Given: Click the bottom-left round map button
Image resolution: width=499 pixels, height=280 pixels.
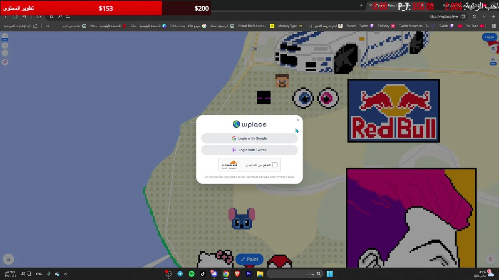Looking at the screenshot, I should point(8,259).
